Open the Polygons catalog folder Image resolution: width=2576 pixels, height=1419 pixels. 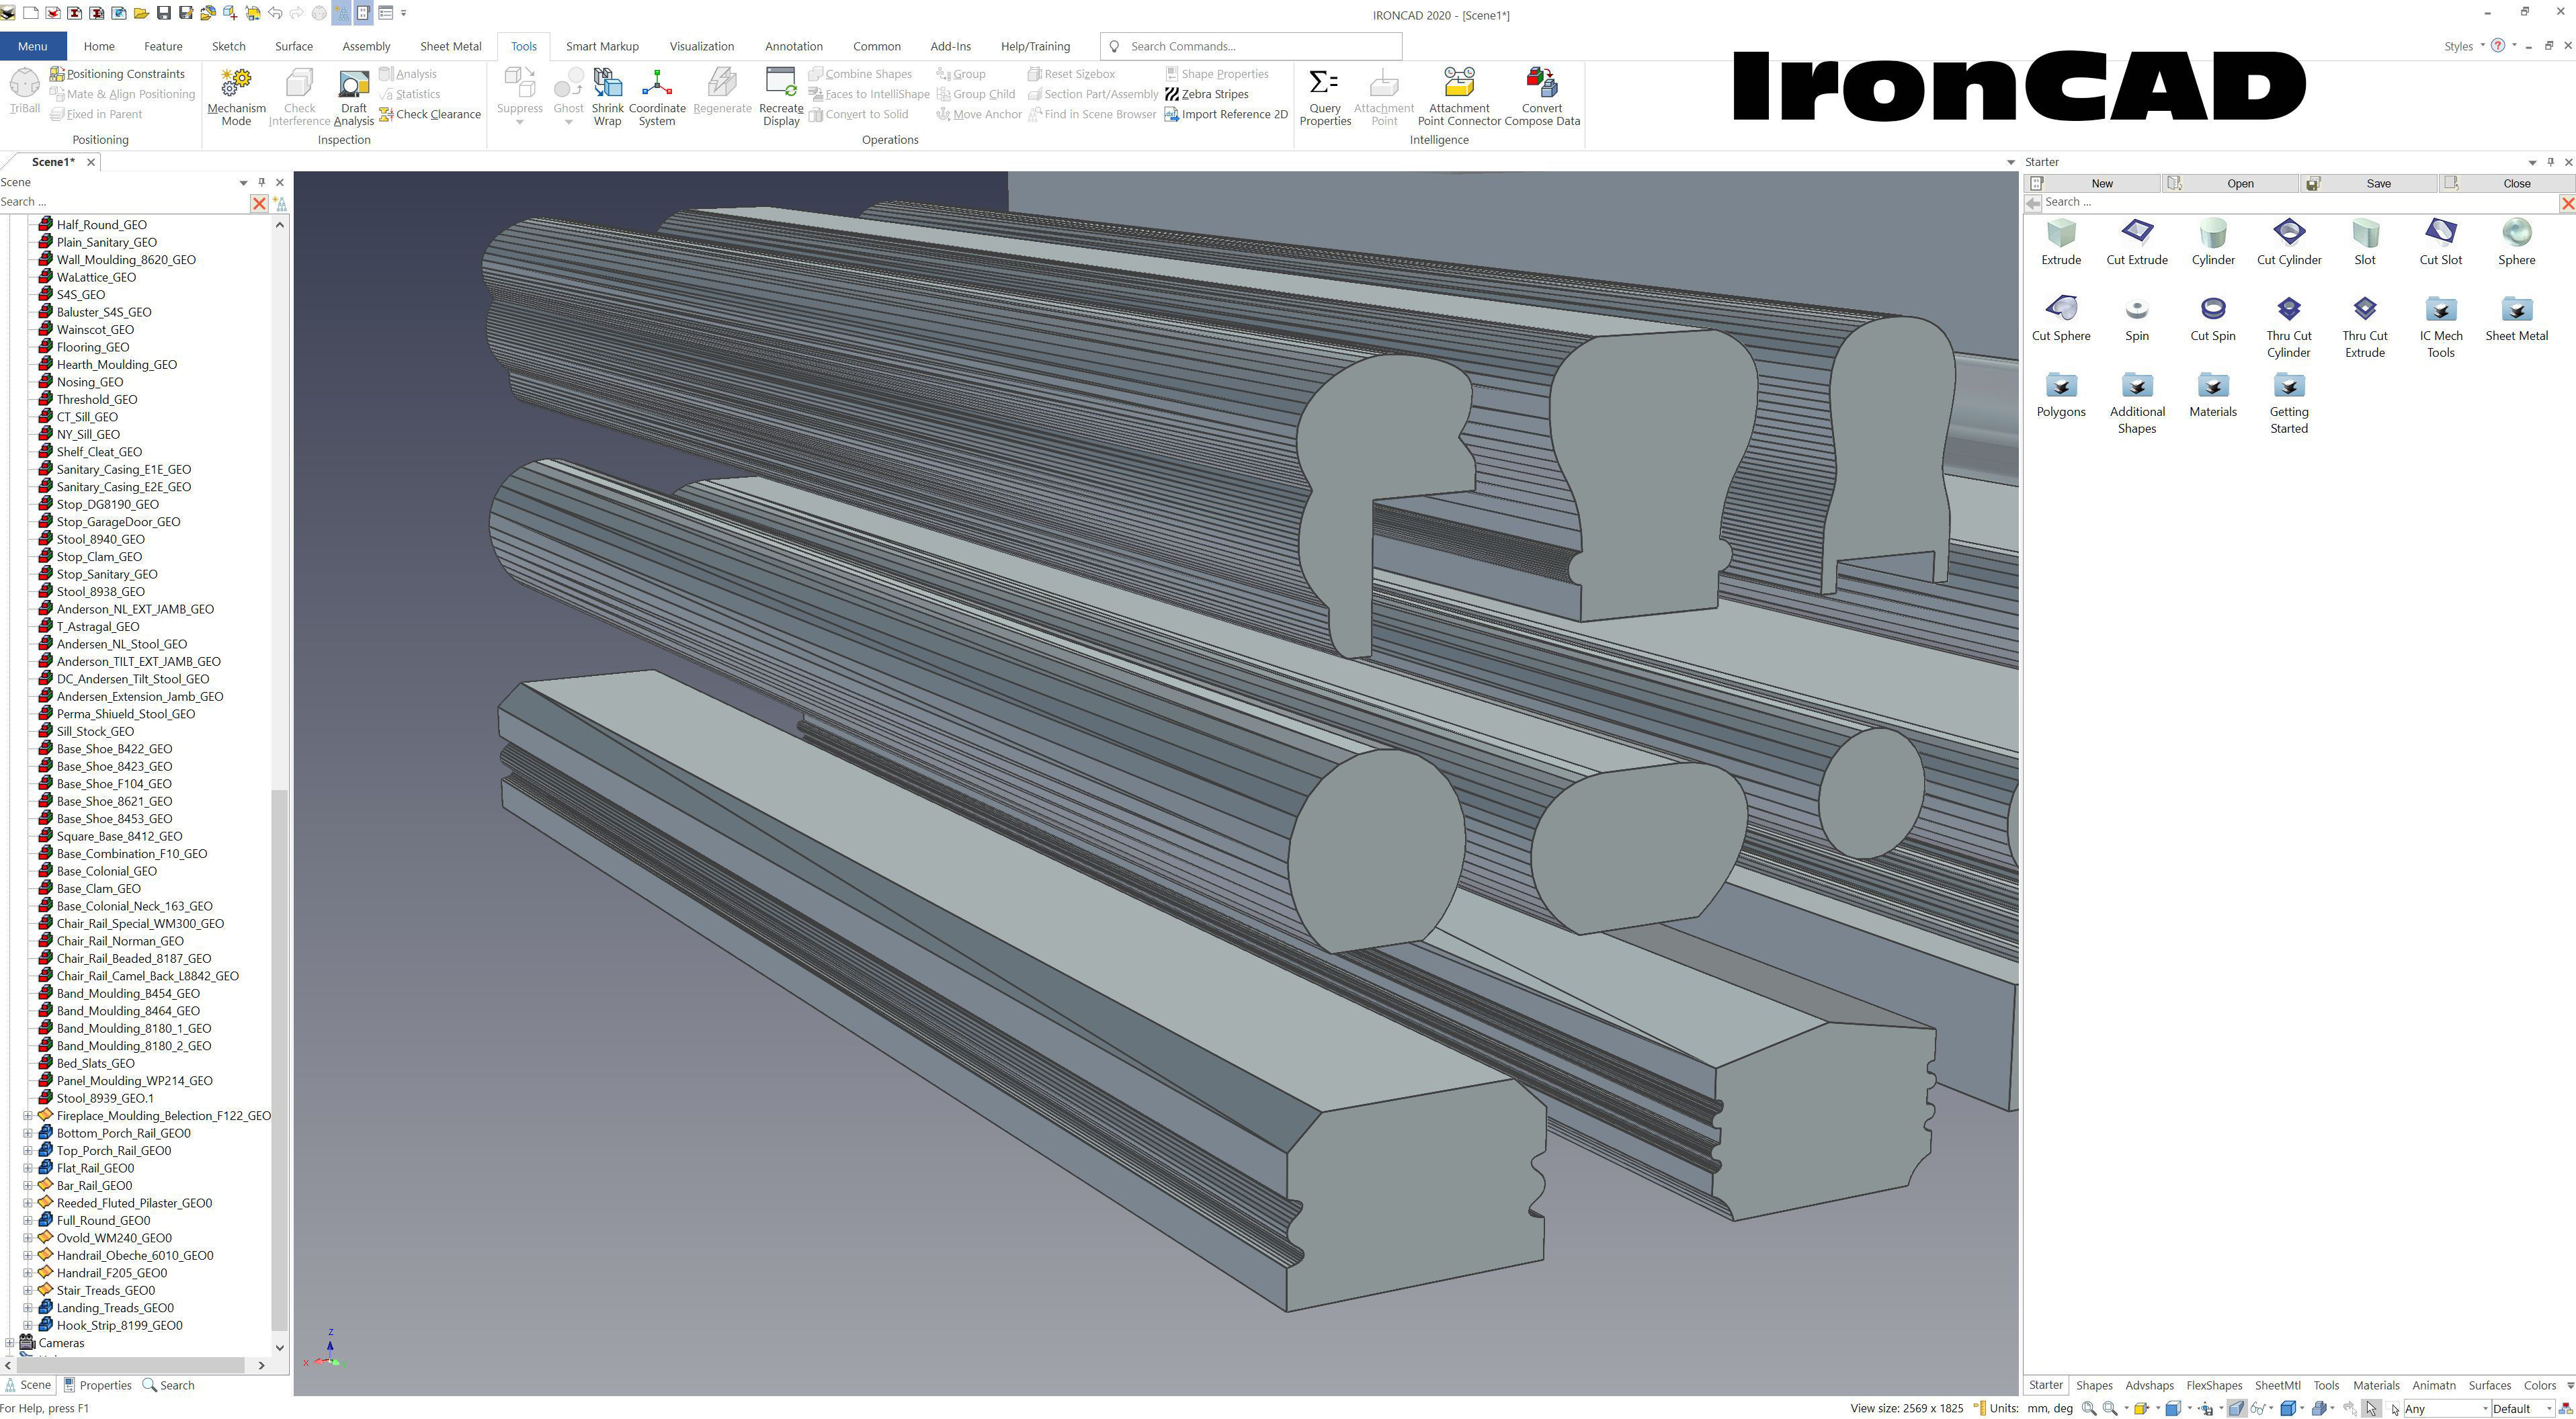click(2061, 395)
